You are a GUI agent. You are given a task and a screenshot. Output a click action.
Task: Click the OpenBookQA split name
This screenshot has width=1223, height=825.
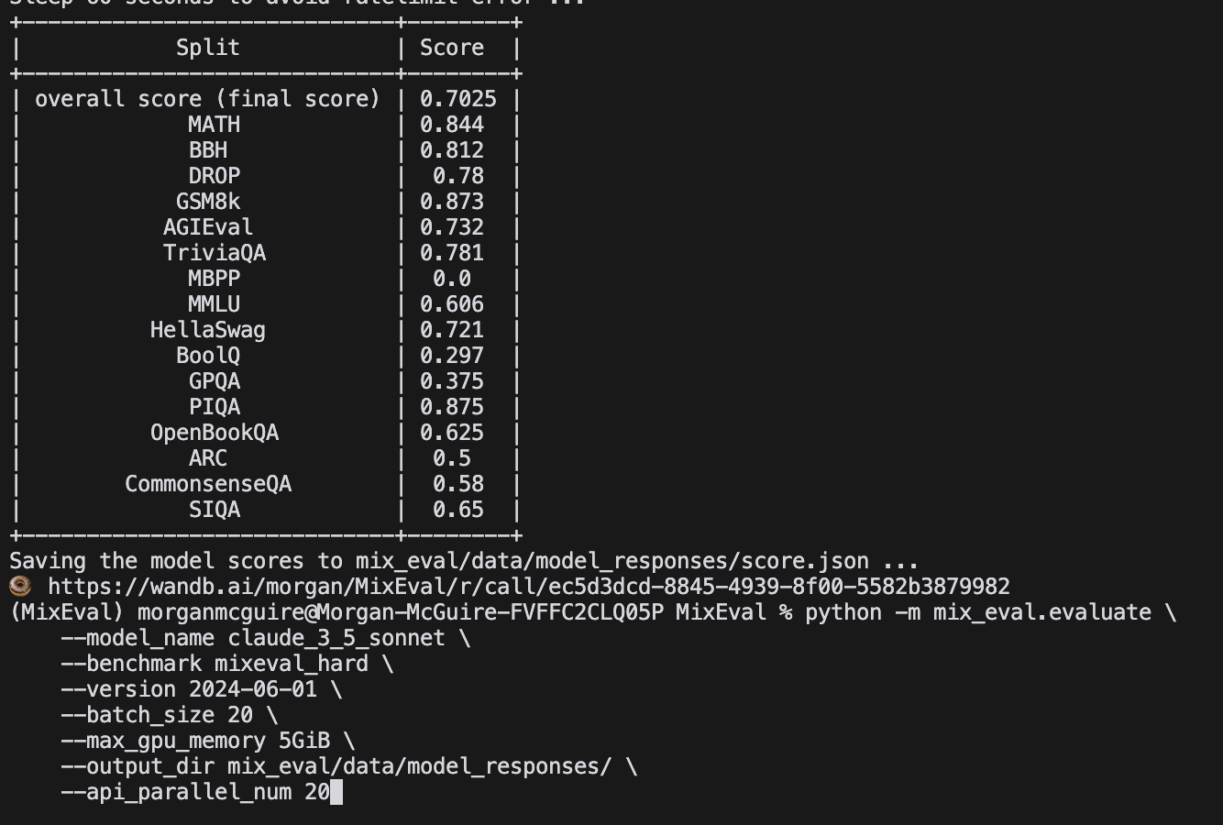[x=215, y=433]
